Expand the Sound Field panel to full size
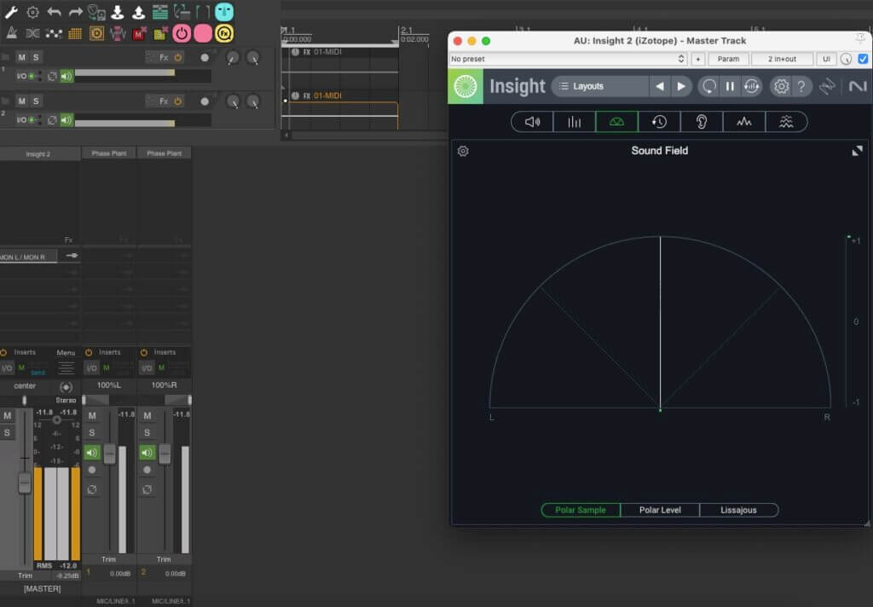Screen dimensions: 873x607 (x=857, y=151)
